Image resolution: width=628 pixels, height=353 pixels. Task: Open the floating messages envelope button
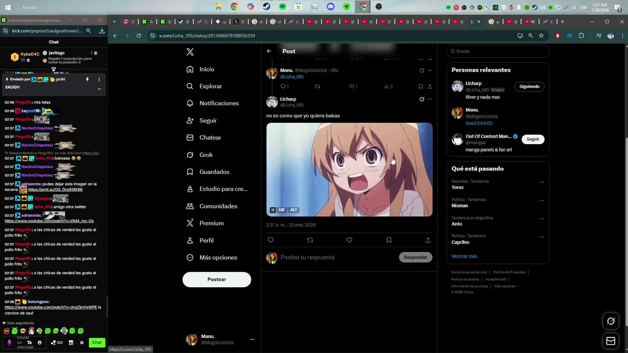click(x=611, y=341)
